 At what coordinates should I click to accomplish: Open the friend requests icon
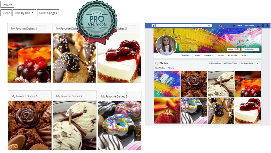click(x=258, y=25)
